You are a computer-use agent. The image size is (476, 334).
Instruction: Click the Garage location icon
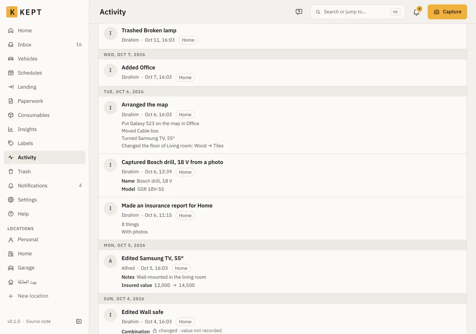tap(11, 268)
